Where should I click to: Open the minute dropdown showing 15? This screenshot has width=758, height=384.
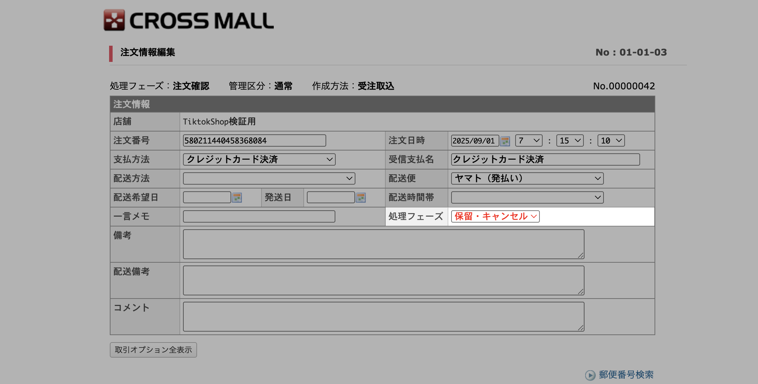[x=570, y=141]
